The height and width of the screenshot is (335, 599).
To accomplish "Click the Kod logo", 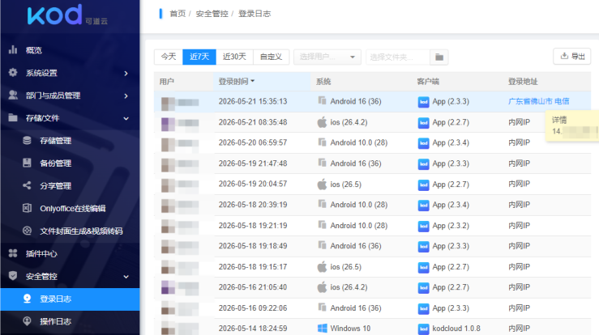I will [x=67, y=15].
